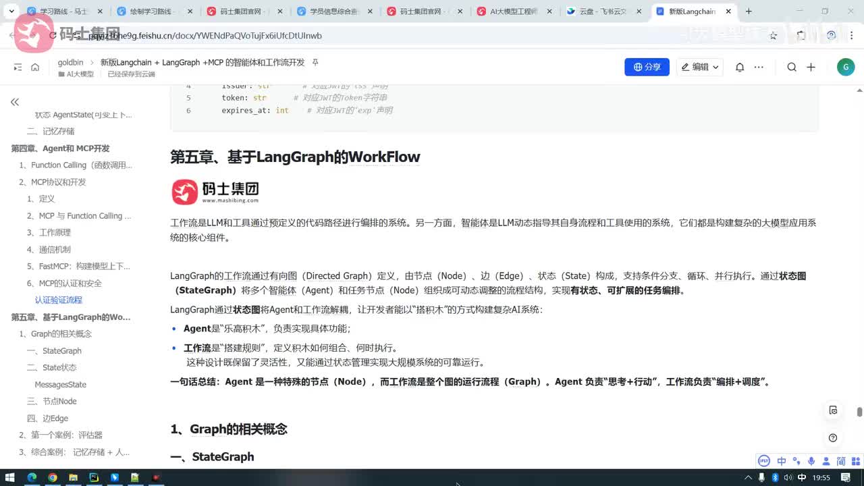Image resolution: width=864 pixels, height=486 pixels.
Task: Open the document history icon on right edge
Action: click(x=833, y=410)
